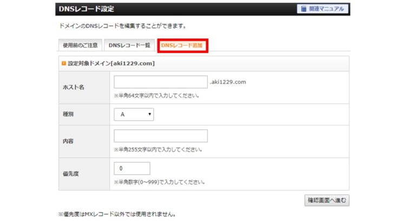This screenshot has height=222, width=394.
Task: Switch to the 使用前のご注意 tab
Action: tap(80, 45)
